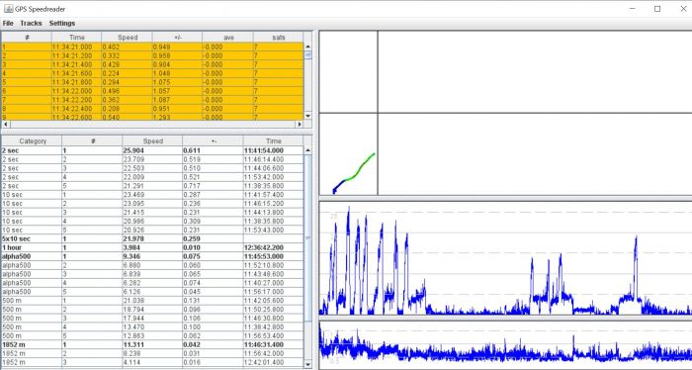Sort the top table by Speed column header

click(x=128, y=38)
